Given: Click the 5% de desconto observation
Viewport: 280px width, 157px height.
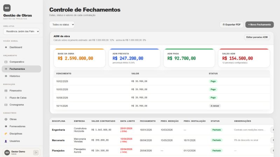Looking at the screenshot, I should tap(246, 140).
